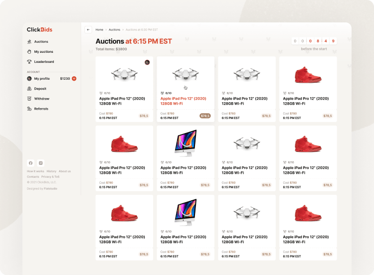Viewport: 374px width, 275px height.
Task: Open the How it works link
Action: click(x=35, y=171)
